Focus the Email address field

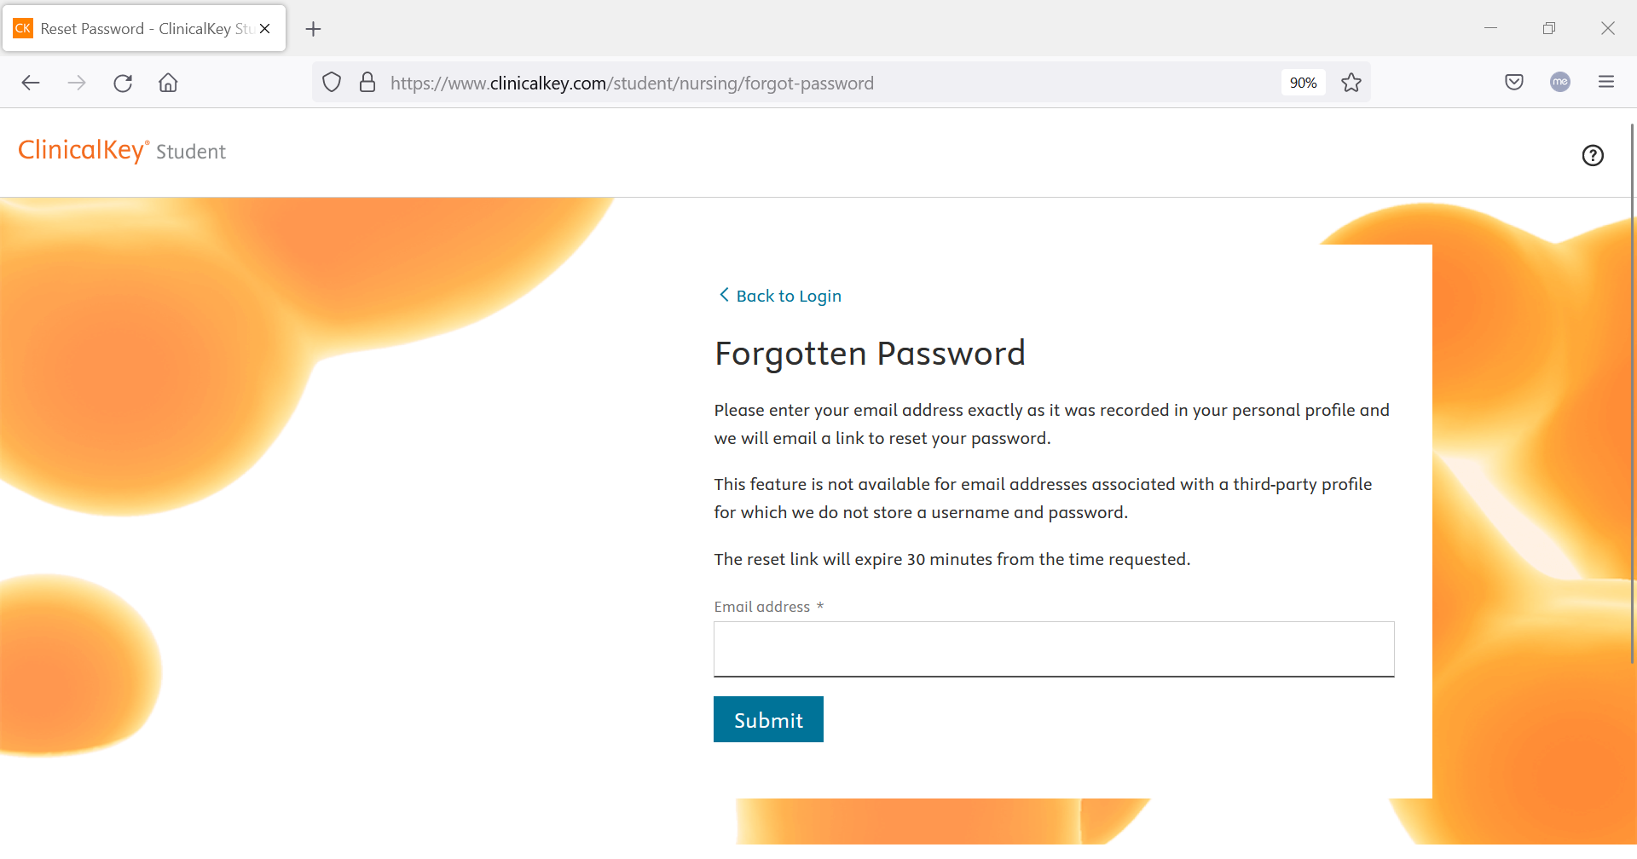[x=1054, y=649]
